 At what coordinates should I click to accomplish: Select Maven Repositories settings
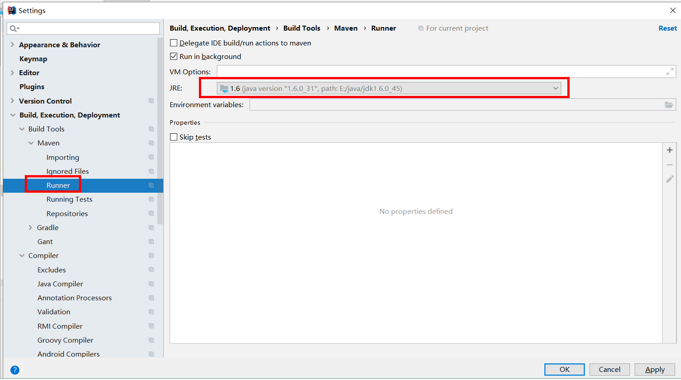click(x=67, y=214)
